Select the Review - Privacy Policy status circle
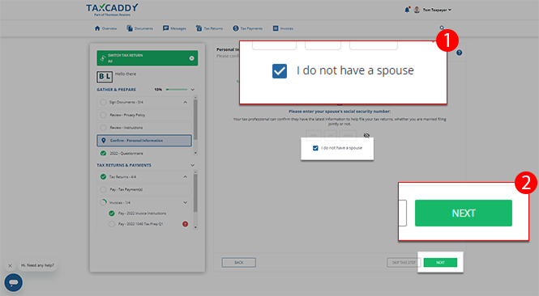Screen dimensions: 539x296 pos(103,115)
